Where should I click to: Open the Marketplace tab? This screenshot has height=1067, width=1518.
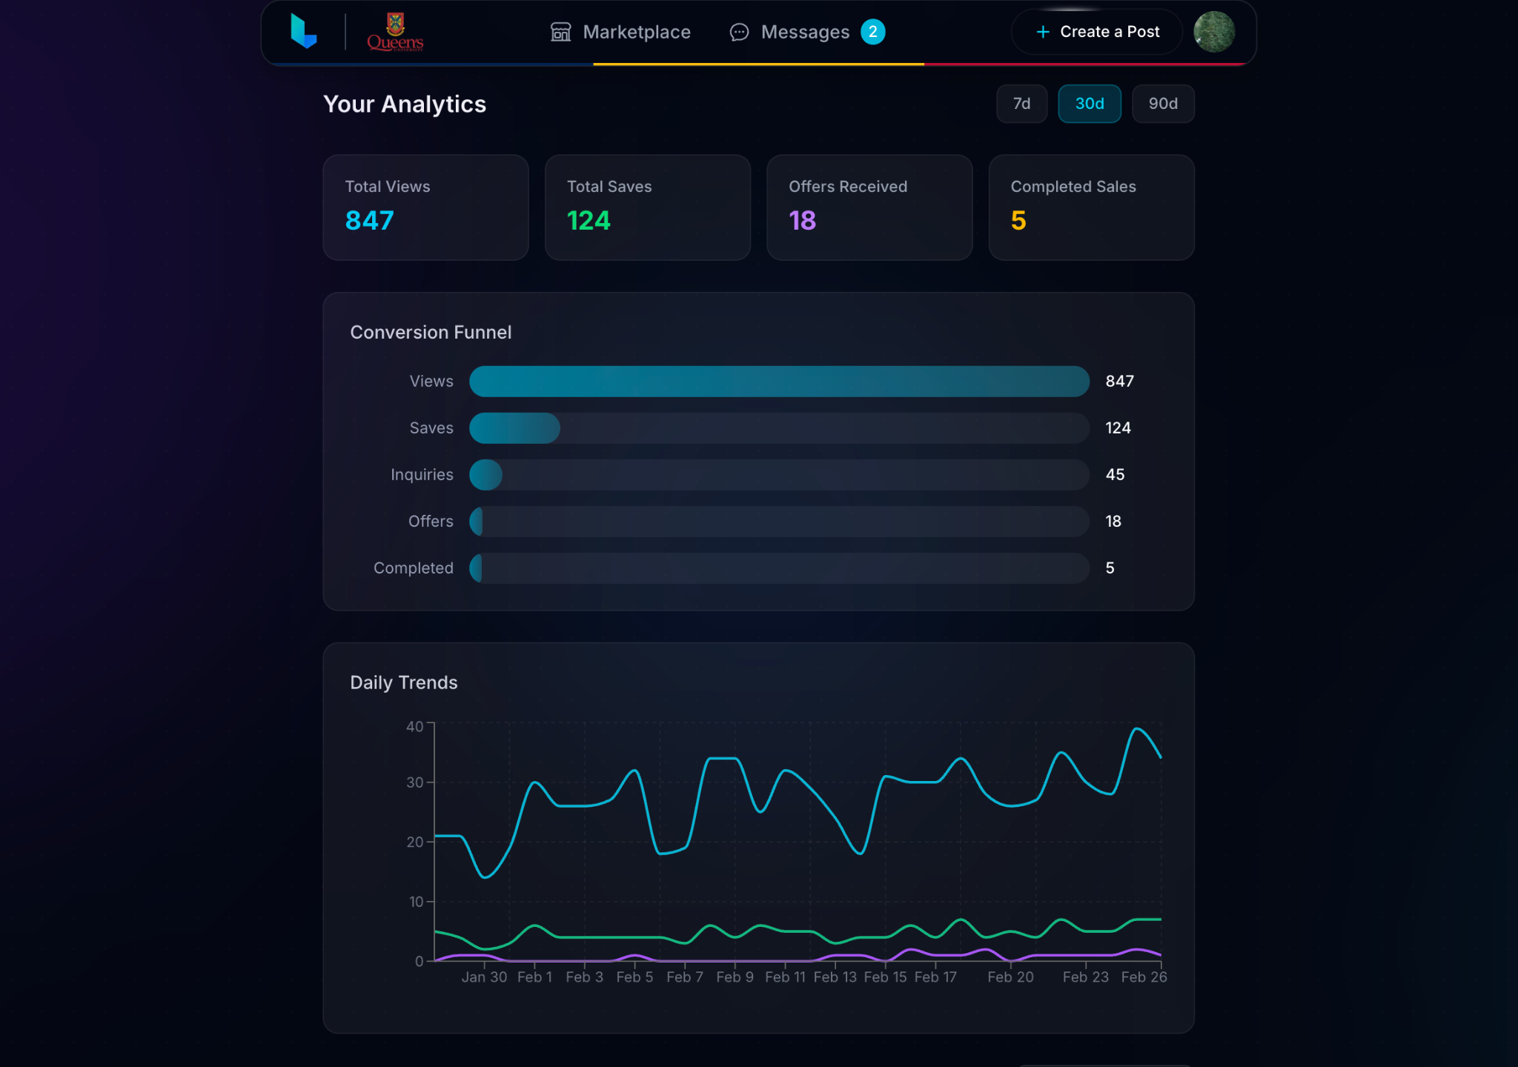point(636,32)
